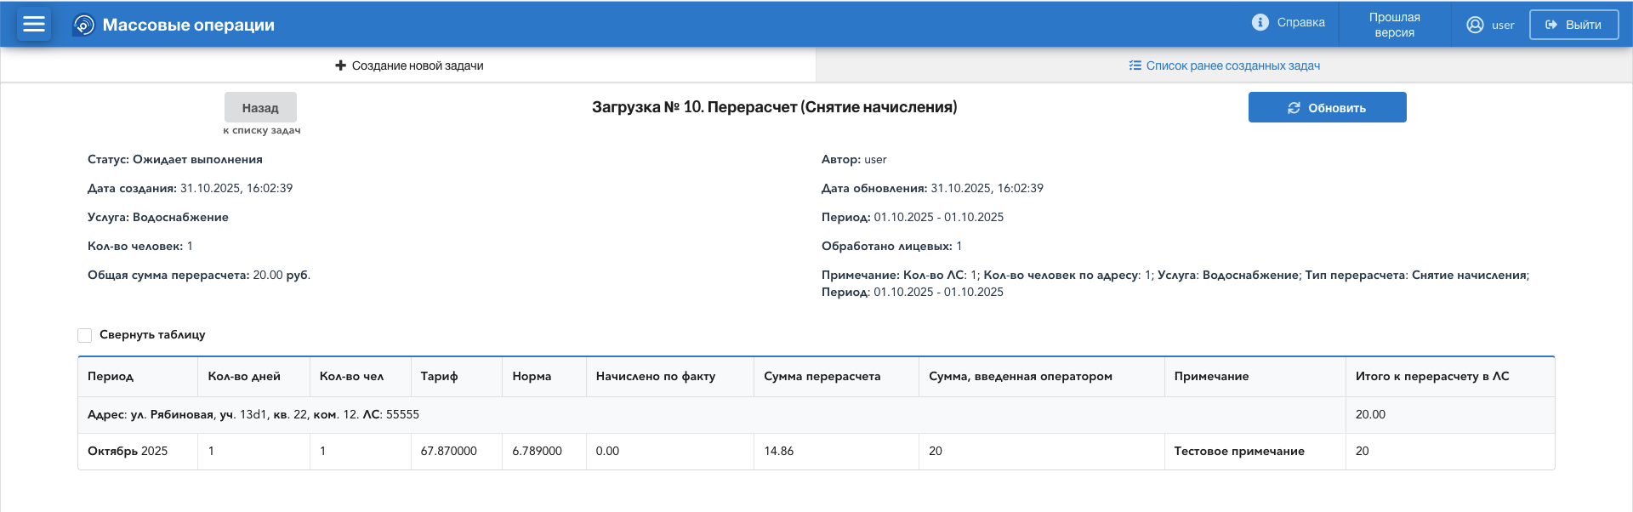Open Список ранее созданных задач tab
This screenshot has width=1633, height=512.
pos(1232,65)
